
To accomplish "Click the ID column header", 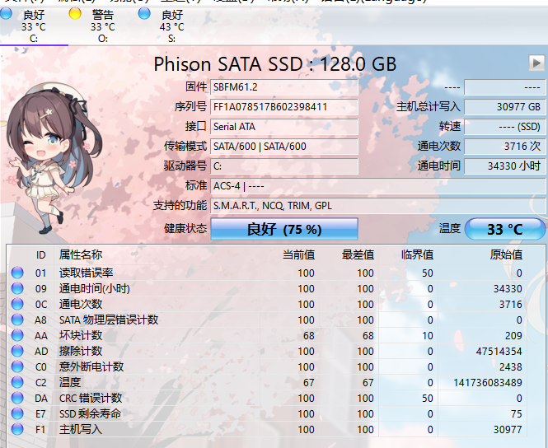I will click(x=40, y=255).
